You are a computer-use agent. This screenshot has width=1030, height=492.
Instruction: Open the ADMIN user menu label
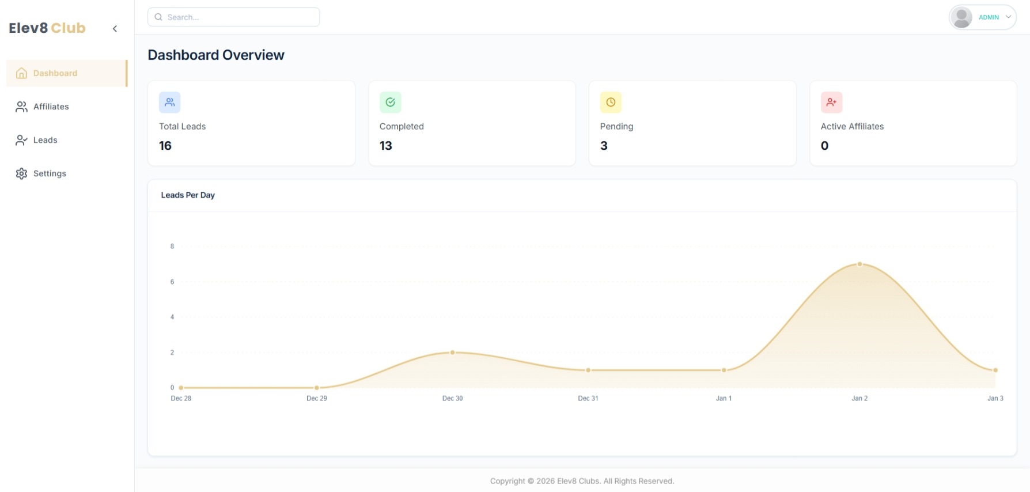coord(989,17)
